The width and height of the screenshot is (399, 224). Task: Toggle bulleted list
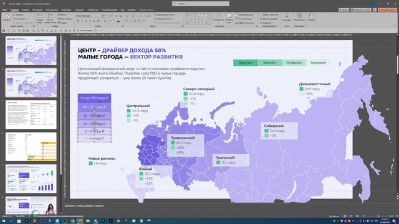point(127,16)
